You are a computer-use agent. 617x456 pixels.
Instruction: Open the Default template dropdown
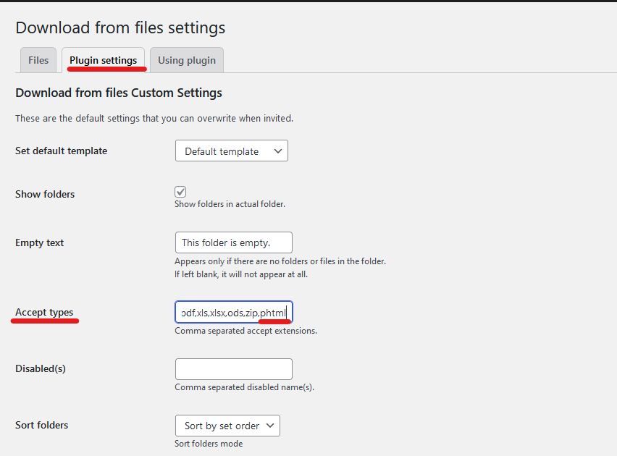click(232, 151)
